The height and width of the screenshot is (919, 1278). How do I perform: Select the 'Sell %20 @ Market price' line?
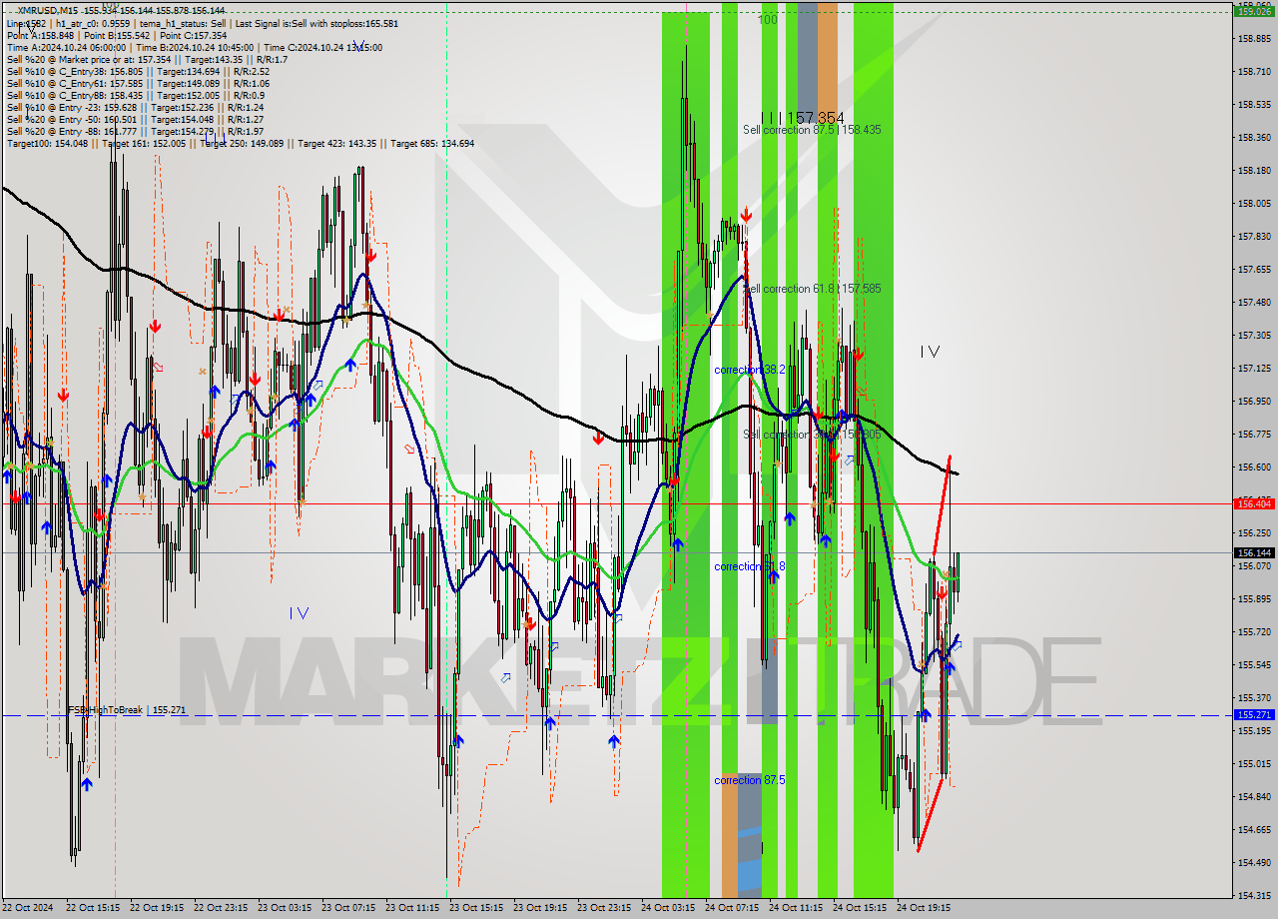[147, 59]
